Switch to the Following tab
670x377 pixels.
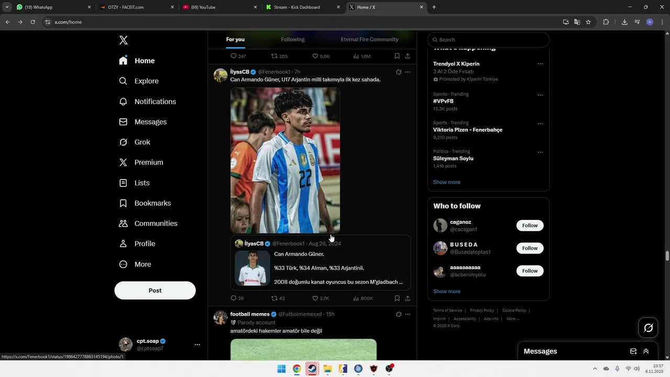pyautogui.click(x=293, y=39)
